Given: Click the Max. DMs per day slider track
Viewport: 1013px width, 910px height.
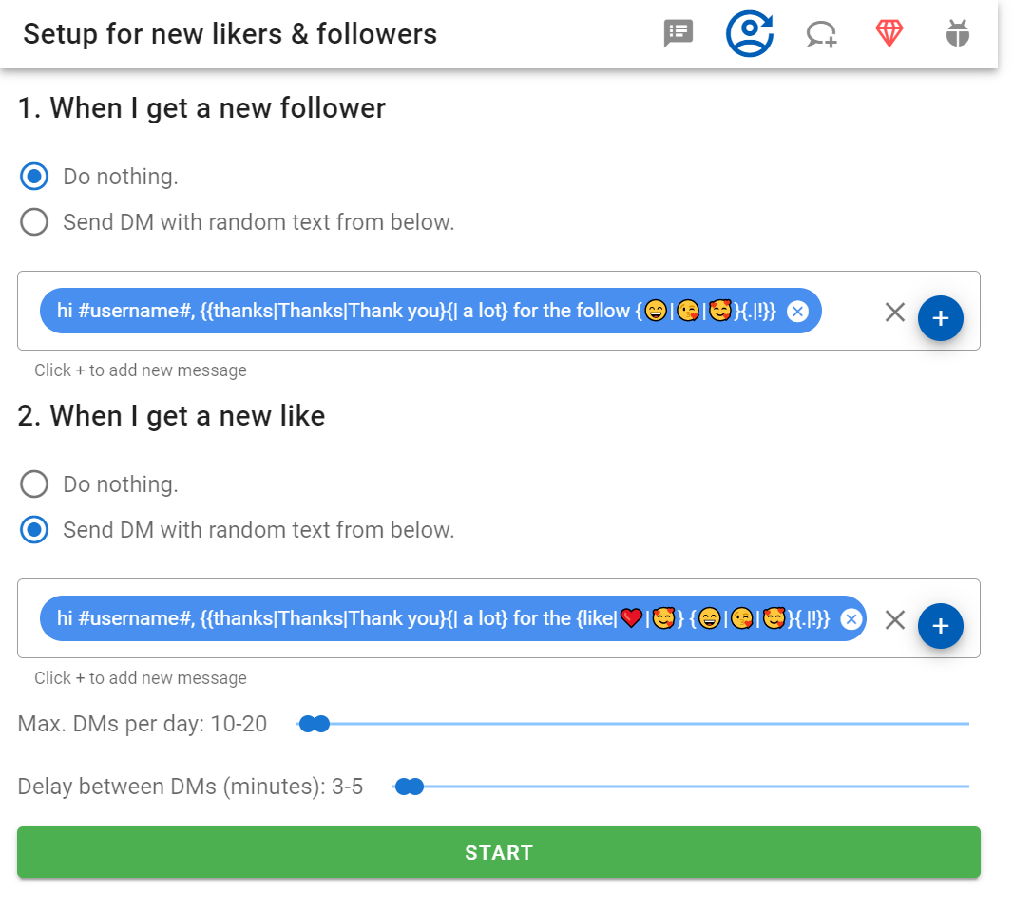Looking at the screenshot, I should (x=646, y=724).
